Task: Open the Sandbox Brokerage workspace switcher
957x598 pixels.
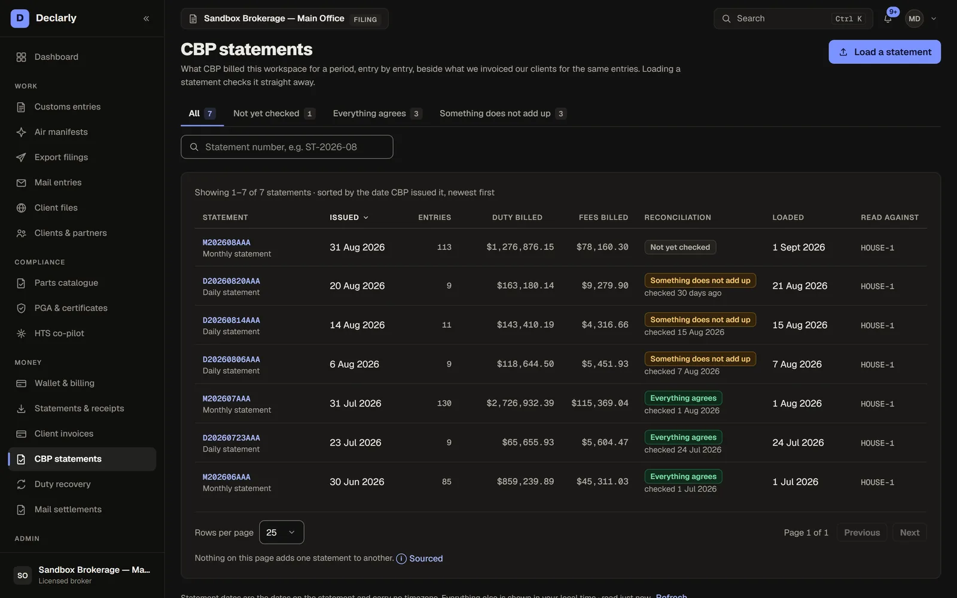Action: coord(285,19)
